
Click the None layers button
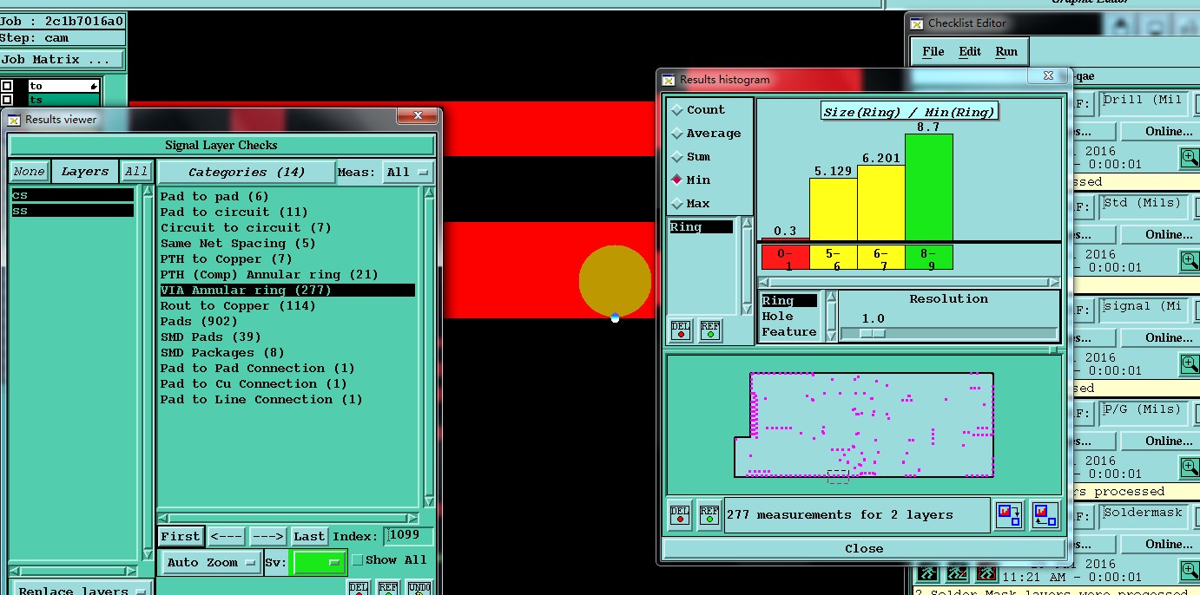click(x=30, y=172)
